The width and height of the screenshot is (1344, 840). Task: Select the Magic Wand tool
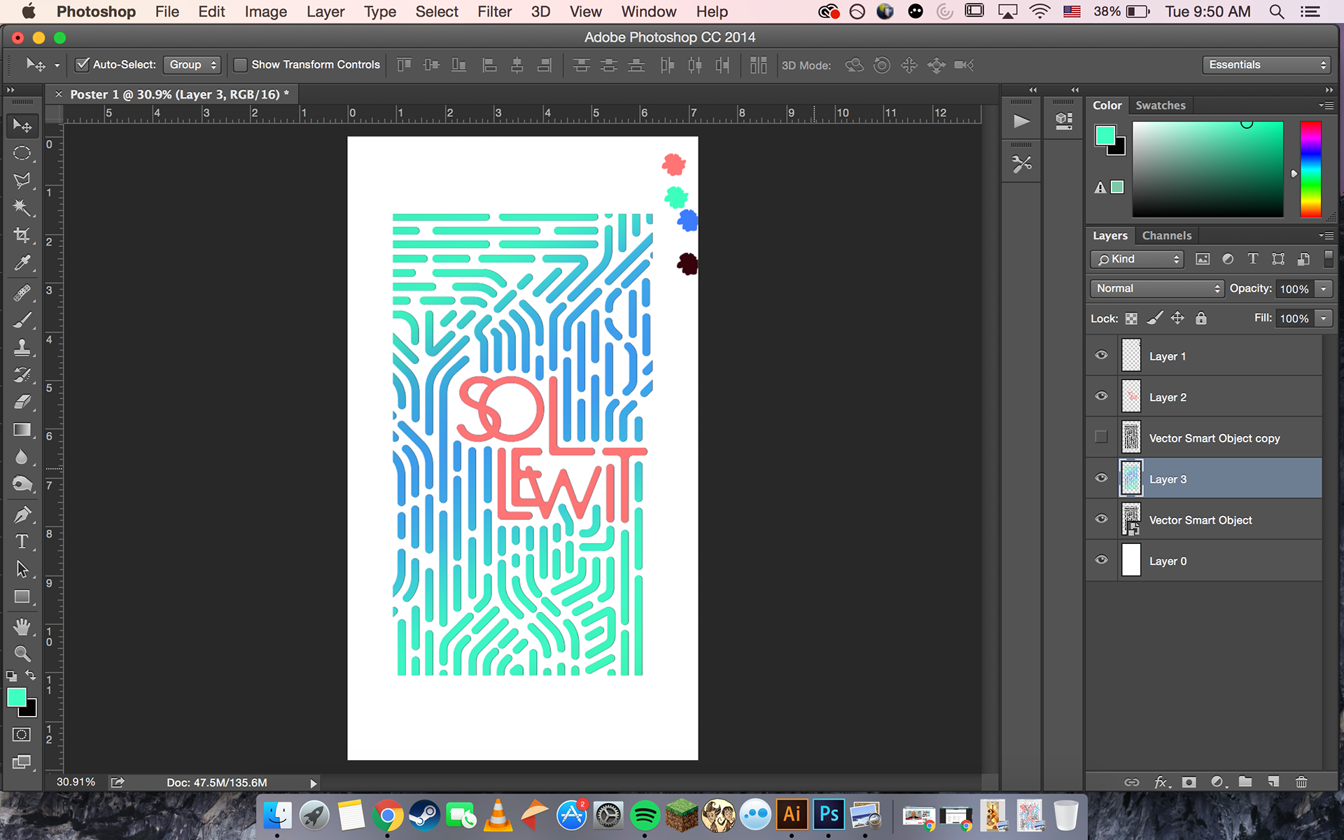pos(22,208)
